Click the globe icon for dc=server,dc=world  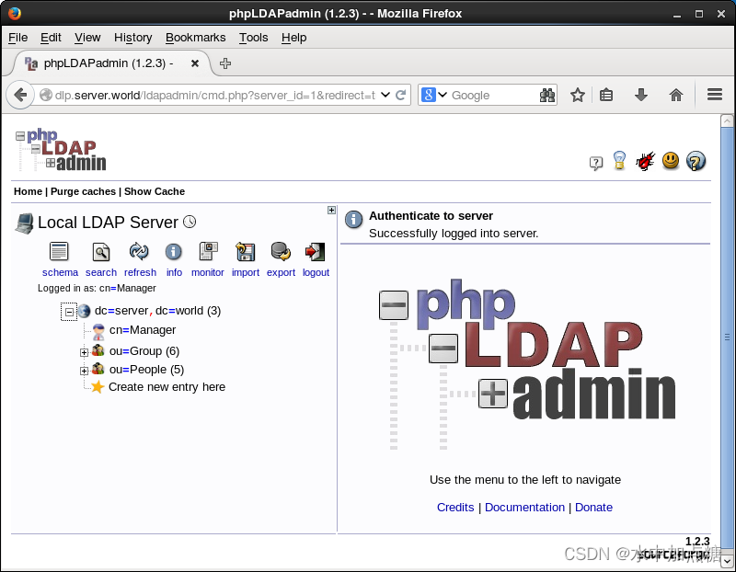tap(84, 311)
